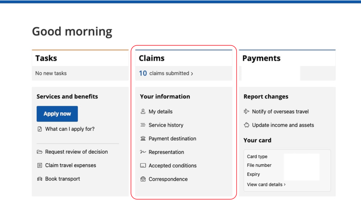Open Request review of decision

coord(77,152)
